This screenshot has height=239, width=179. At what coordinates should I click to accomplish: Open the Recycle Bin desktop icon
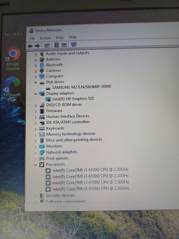click(13, 34)
